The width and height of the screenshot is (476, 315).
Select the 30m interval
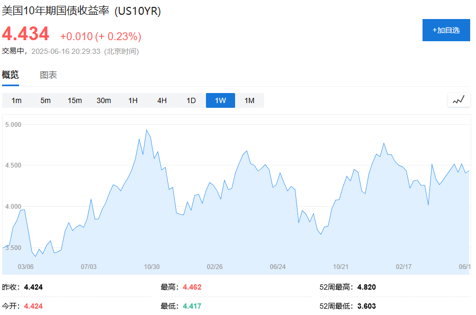tap(104, 100)
